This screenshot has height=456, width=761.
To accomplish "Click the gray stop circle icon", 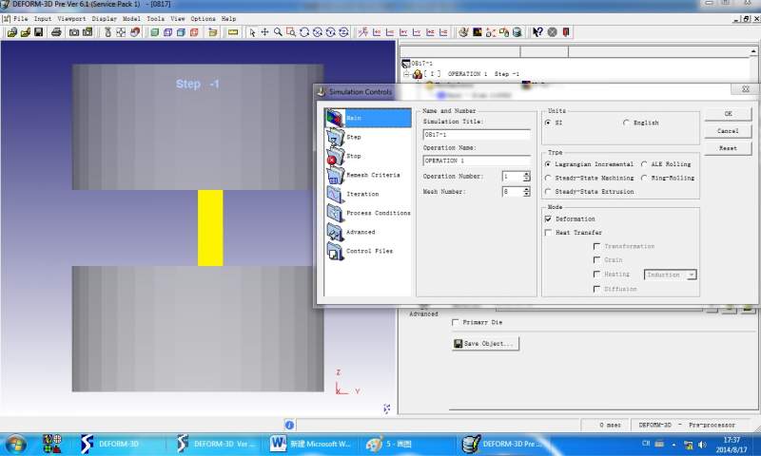I will point(553,32).
